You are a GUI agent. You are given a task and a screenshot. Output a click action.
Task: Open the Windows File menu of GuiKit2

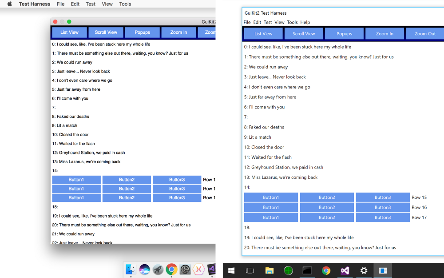(247, 22)
